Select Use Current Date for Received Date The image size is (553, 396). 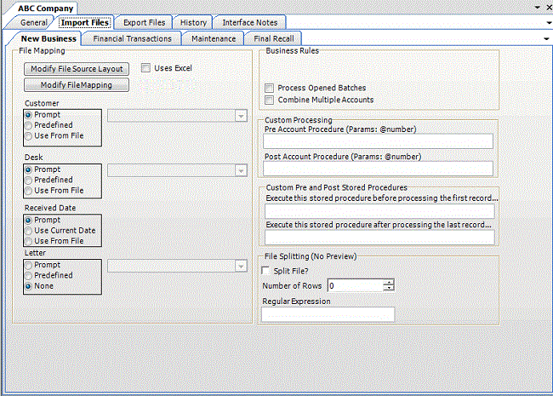(29, 231)
